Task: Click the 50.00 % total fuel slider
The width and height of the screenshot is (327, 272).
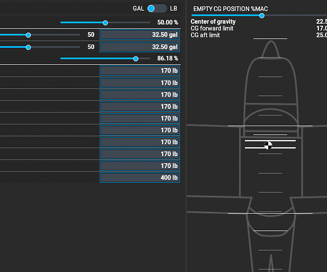Action: (105, 22)
